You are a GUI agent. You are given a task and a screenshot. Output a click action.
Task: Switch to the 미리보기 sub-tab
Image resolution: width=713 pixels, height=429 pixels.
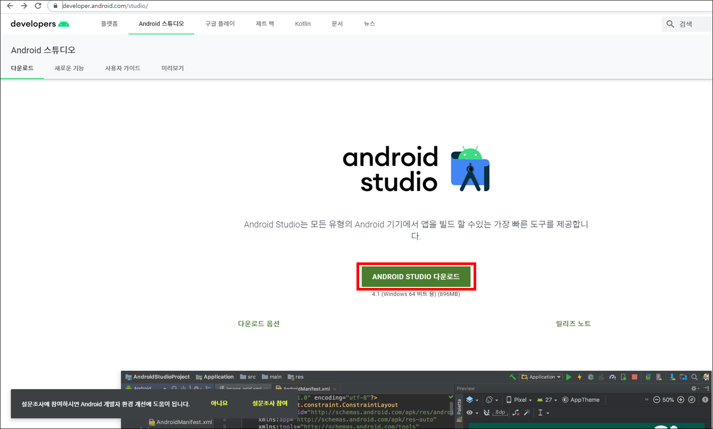[x=173, y=68]
